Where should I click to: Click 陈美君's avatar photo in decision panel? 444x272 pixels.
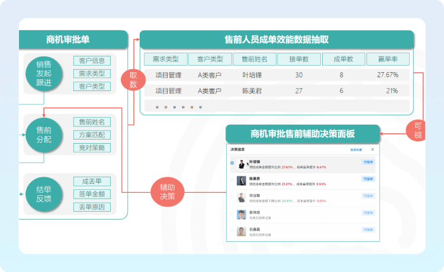click(242, 181)
